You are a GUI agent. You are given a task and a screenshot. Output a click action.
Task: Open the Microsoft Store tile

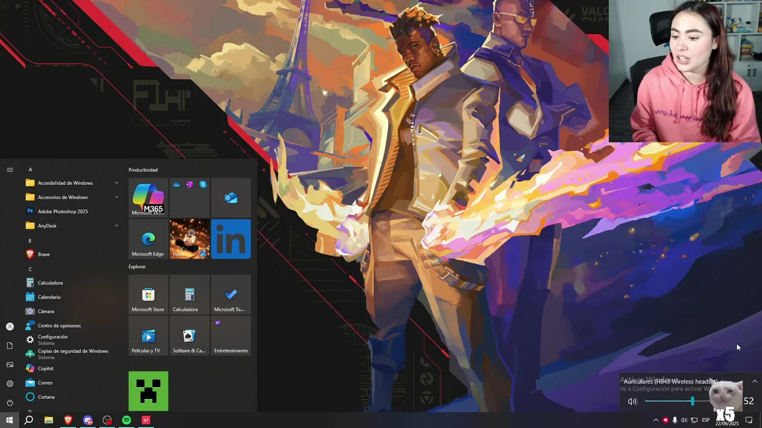coord(148,294)
